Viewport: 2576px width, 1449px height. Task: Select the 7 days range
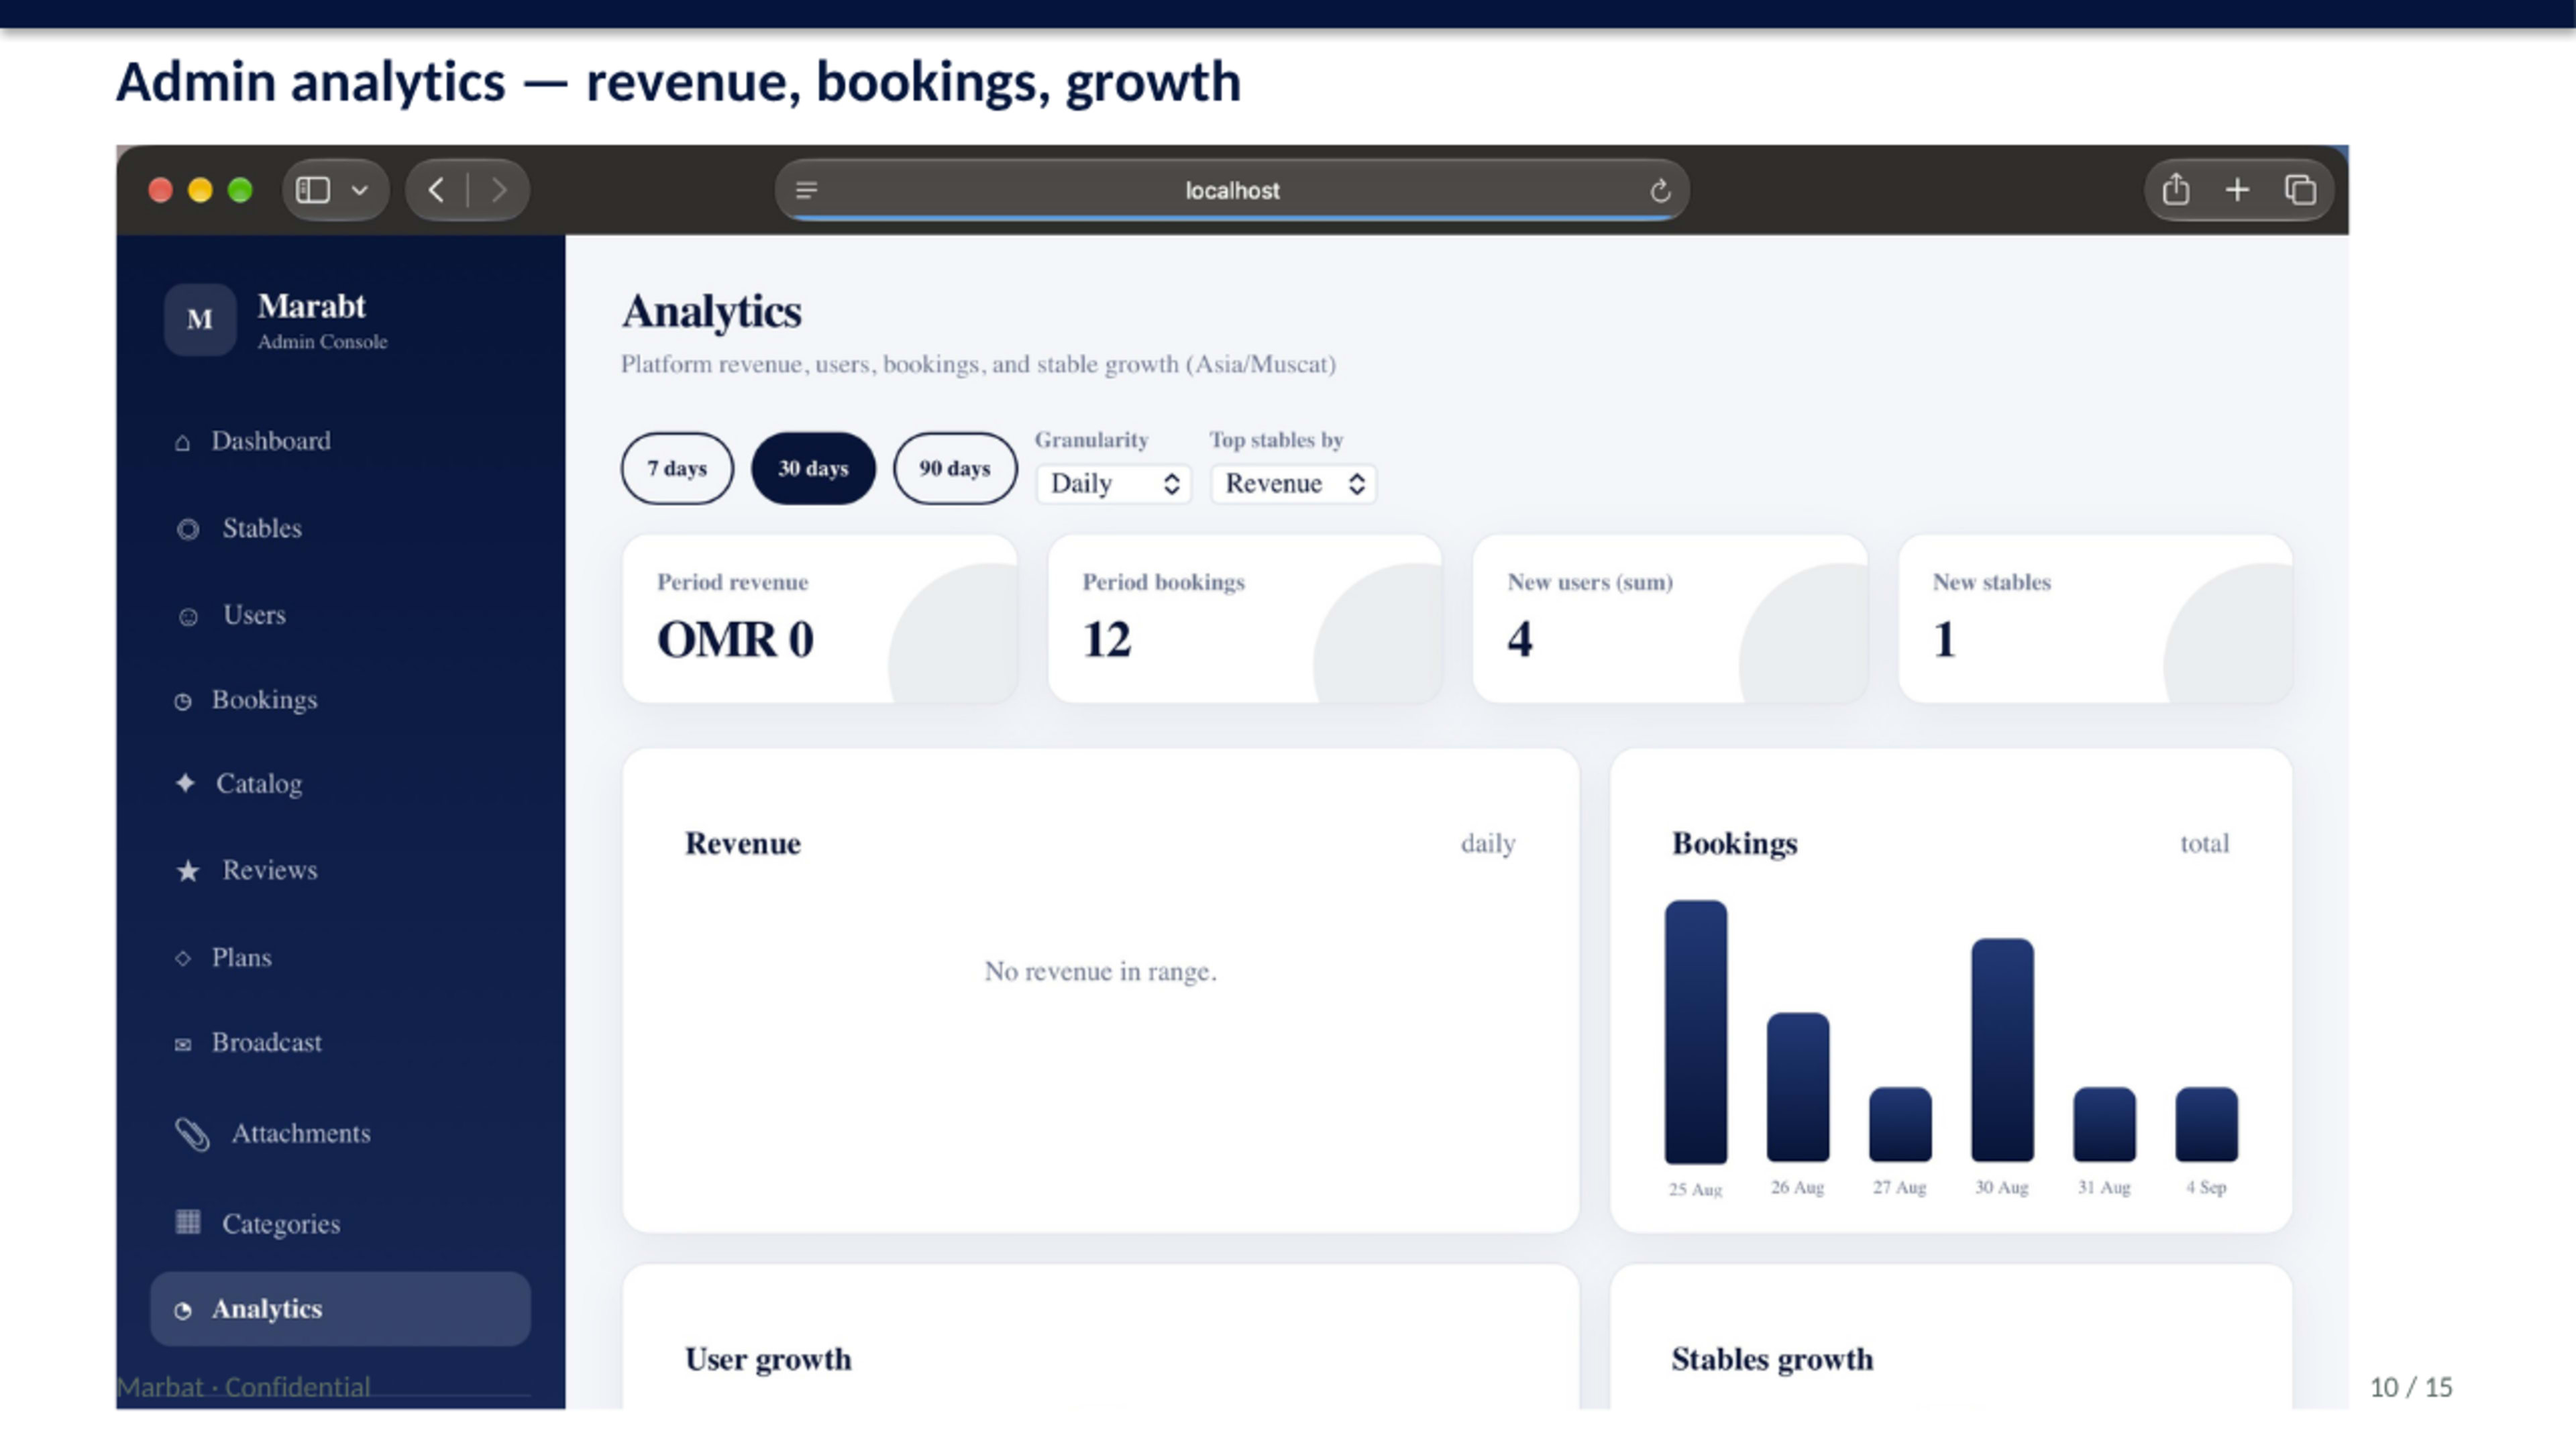coord(677,468)
